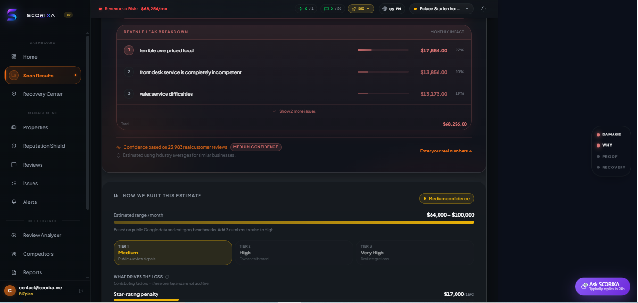Viewport: 638px width, 303px height.
Task: Click the Competitors crossed swords icon
Action: click(14, 254)
